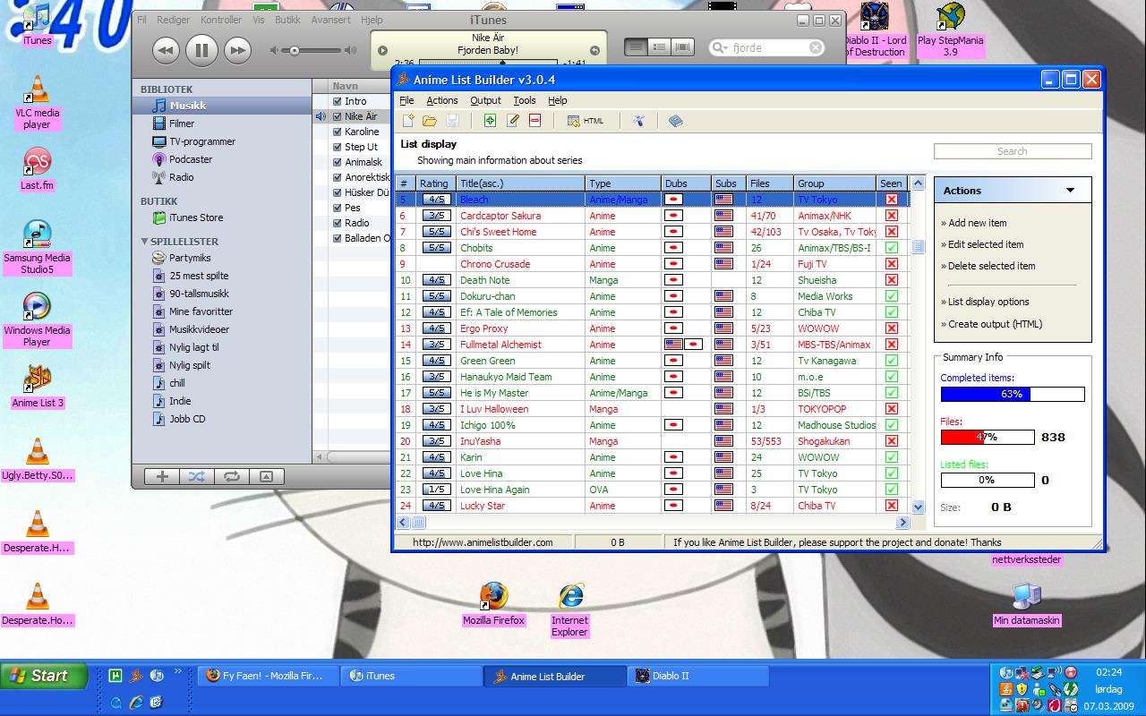Toggle the Seen mark for Death Note

(891, 280)
